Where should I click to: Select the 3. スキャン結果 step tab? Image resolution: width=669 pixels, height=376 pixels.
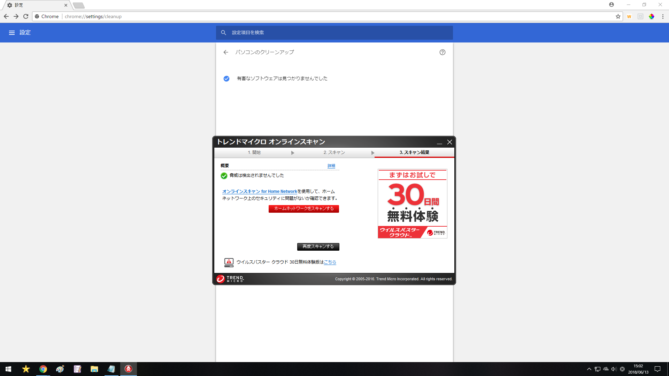pyautogui.click(x=414, y=152)
